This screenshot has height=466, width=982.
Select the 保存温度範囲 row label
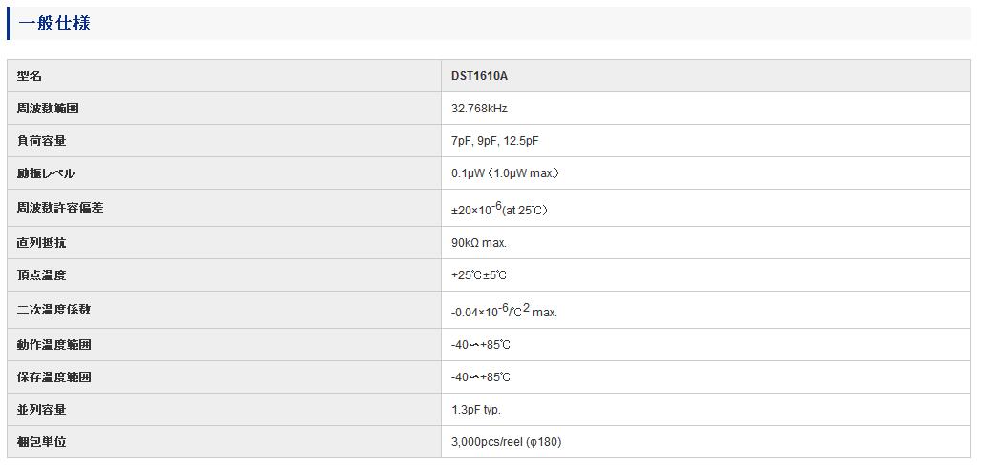[53, 377]
